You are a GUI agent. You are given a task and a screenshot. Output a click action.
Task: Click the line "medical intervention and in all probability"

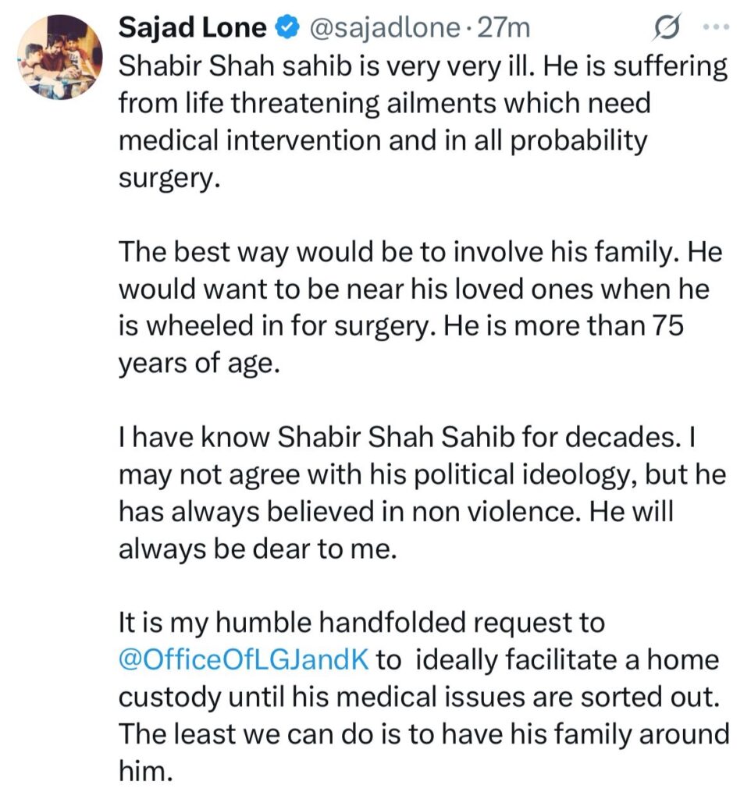tap(383, 140)
